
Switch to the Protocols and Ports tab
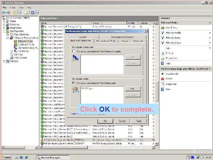click(106, 41)
